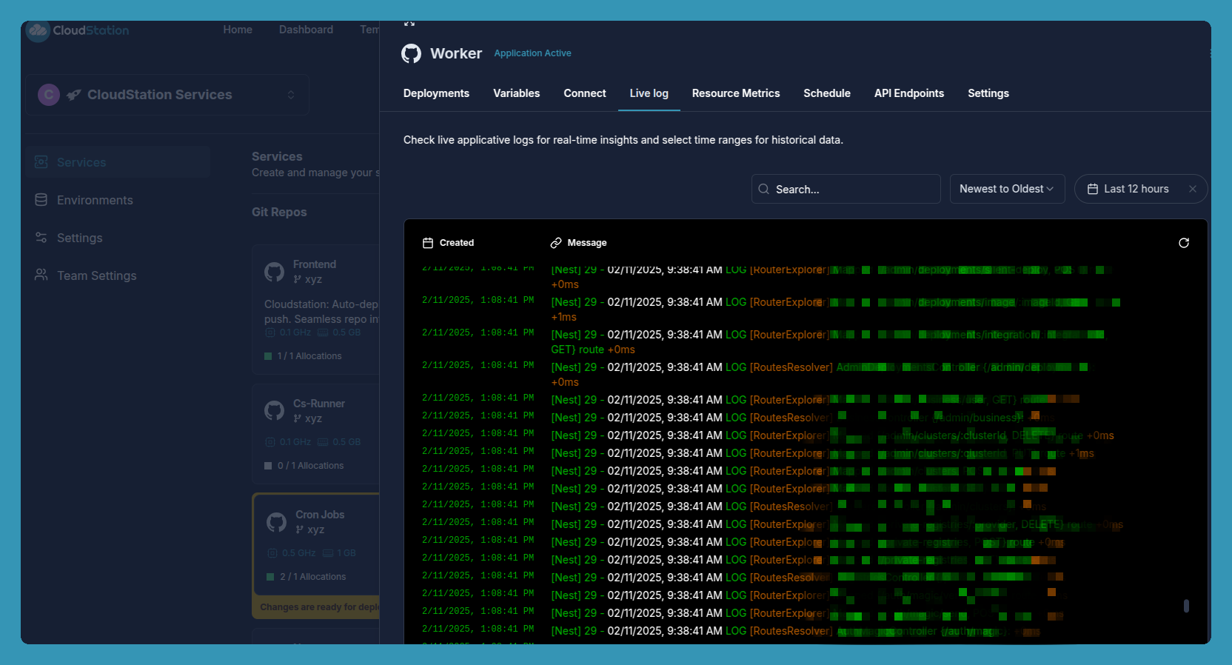Click the Message column header
Viewport: 1232px width, 665px height.
pyautogui.click(x=578, y=243)
